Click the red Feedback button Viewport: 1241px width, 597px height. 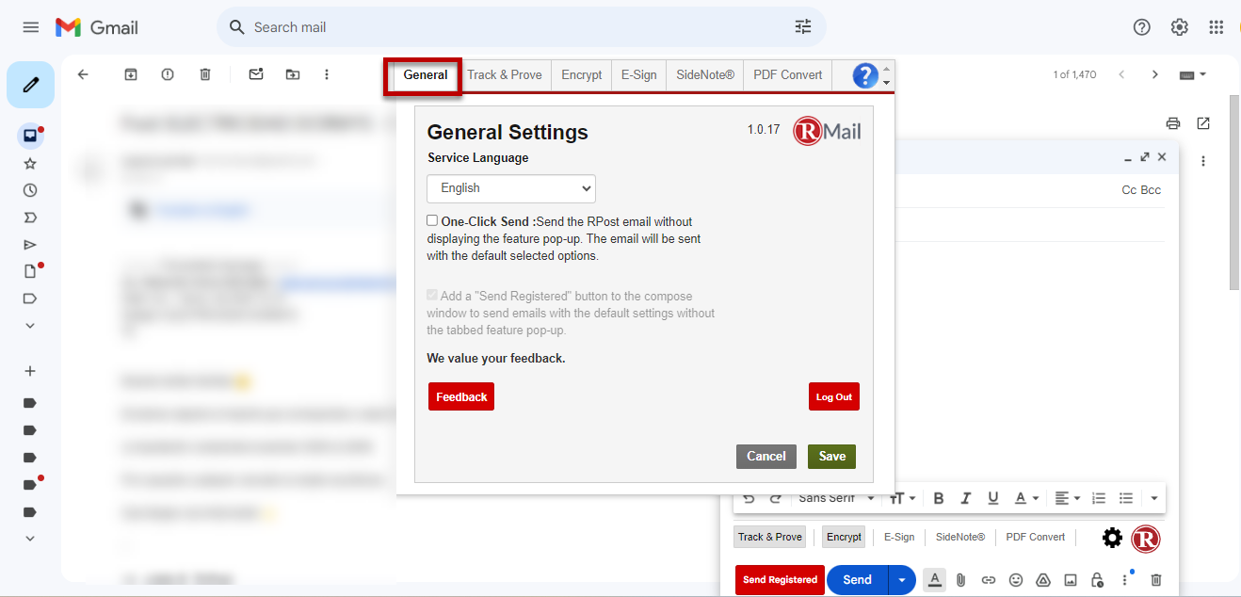coord(461,397)
